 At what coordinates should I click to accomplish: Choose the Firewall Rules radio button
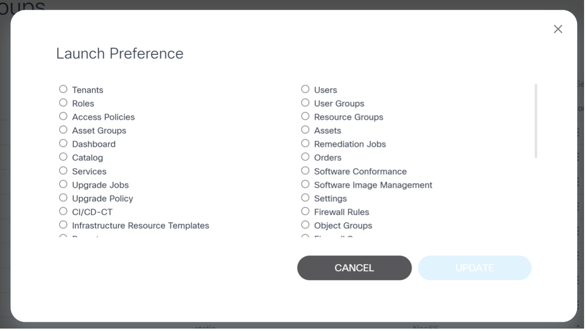[x=305, y=211]
